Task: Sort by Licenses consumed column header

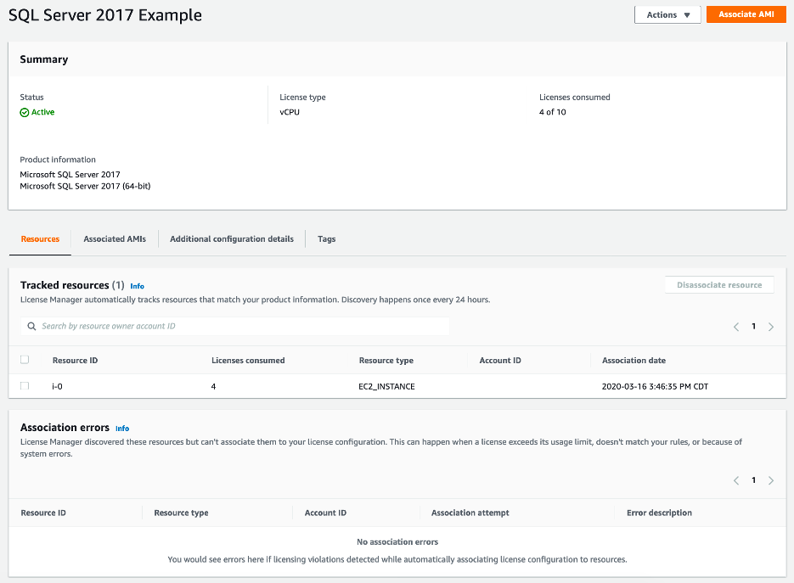Action: point(248,361)
